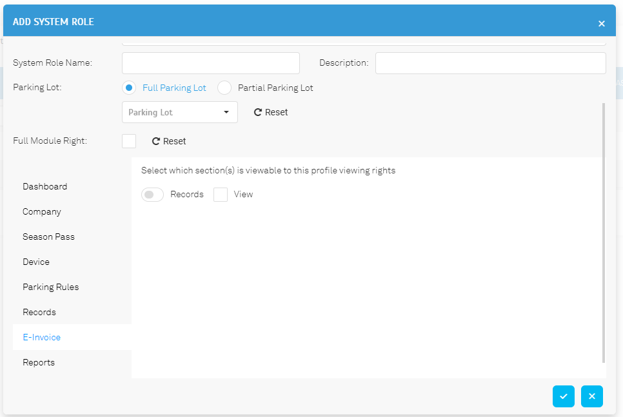Screen dimensions: 623x417
Task: Select the Full Parking Lot radio button
Action: (129, 88)
